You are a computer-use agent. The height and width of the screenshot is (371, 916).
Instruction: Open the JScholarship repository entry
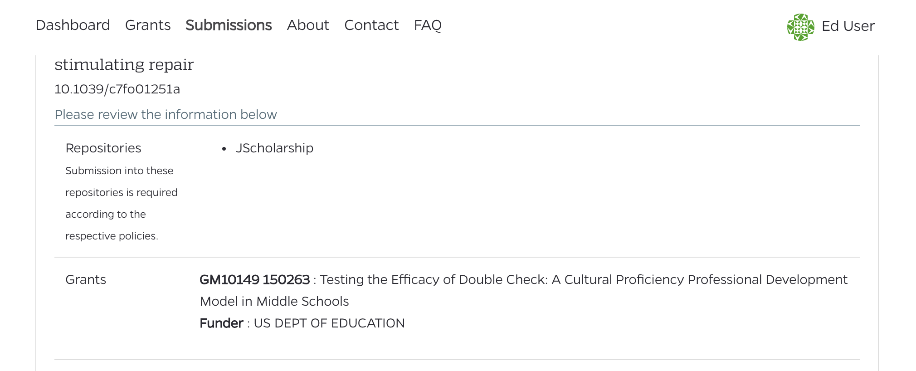click(275, 148)
